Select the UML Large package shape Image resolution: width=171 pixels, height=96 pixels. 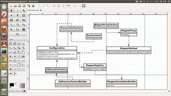click(23, 52)
